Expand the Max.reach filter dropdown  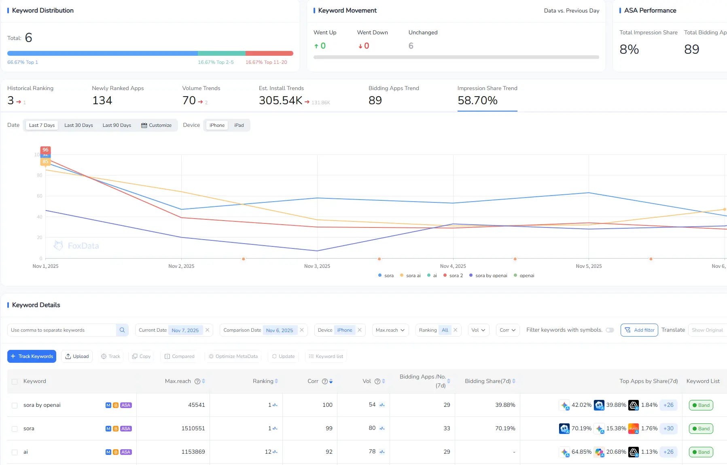click(x=390, y=330)
